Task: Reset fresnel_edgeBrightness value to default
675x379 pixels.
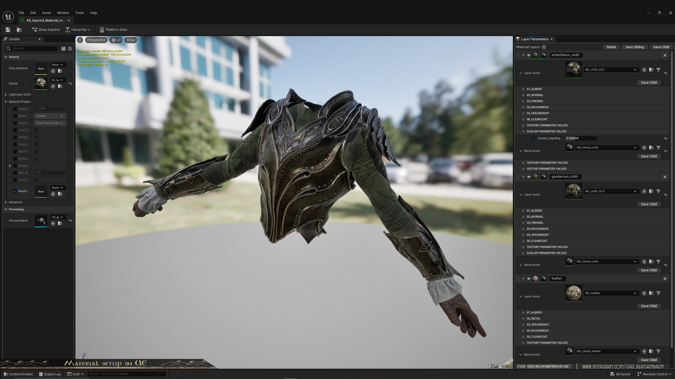Action: pos(666,138)
